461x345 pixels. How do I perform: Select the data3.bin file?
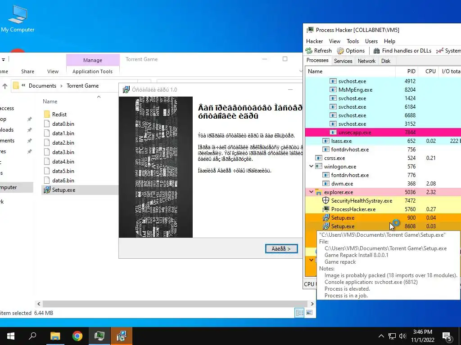[63, 152]
